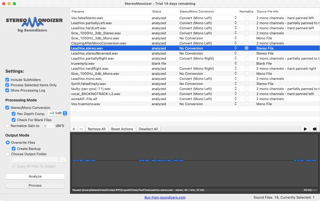
Task: Click the plus icon to add files
Action: (x=74, y=129)
